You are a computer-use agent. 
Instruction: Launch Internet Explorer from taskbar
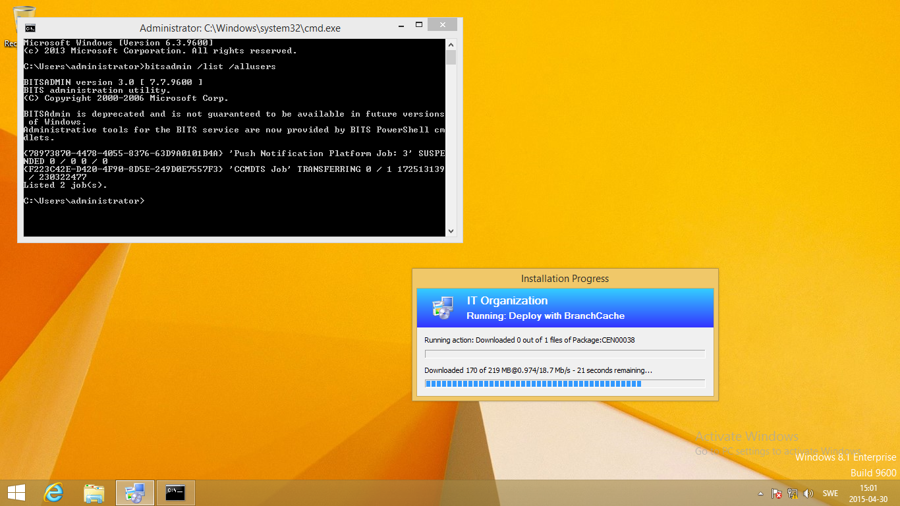(x=53, y=493)
